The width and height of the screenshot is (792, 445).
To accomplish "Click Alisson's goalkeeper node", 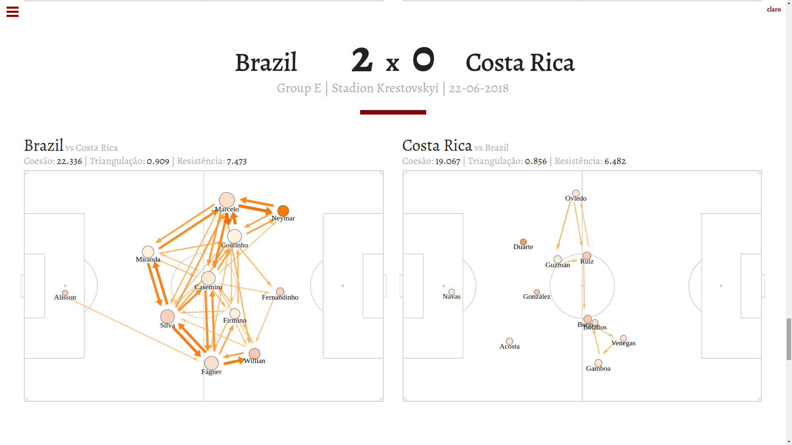I will click(65, 293).
